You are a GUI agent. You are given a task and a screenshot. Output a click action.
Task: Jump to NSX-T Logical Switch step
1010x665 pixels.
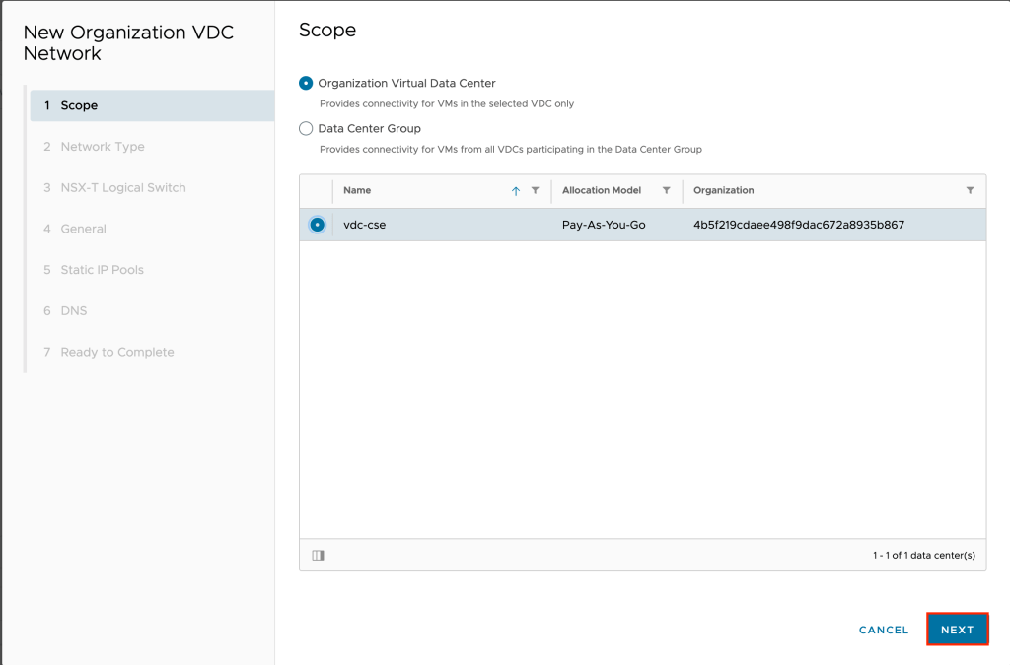[122, 188]
